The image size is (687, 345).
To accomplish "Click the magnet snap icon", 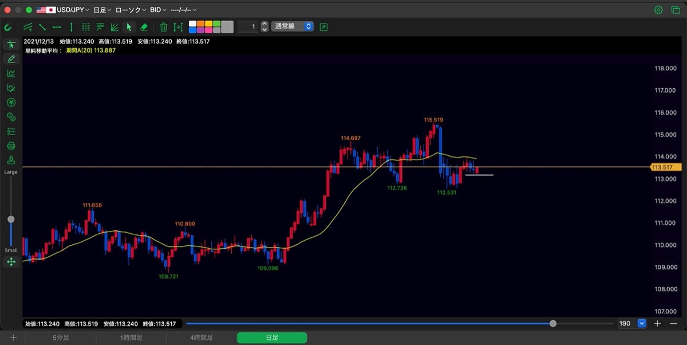I will coord(8,27).
